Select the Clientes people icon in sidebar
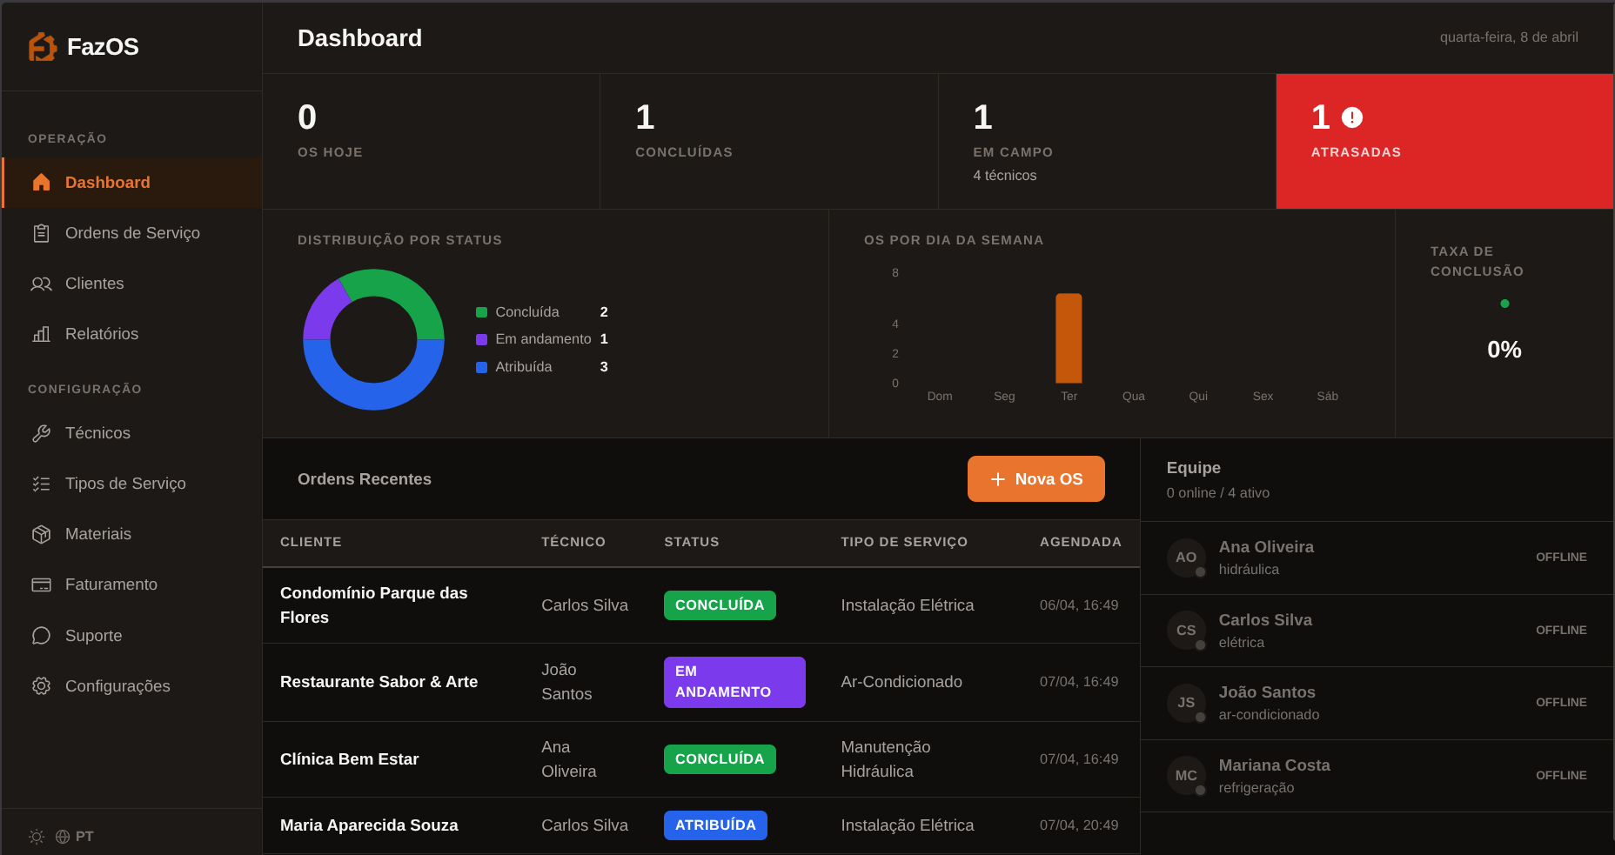The image size is (1615, 855). pos(41,284)
